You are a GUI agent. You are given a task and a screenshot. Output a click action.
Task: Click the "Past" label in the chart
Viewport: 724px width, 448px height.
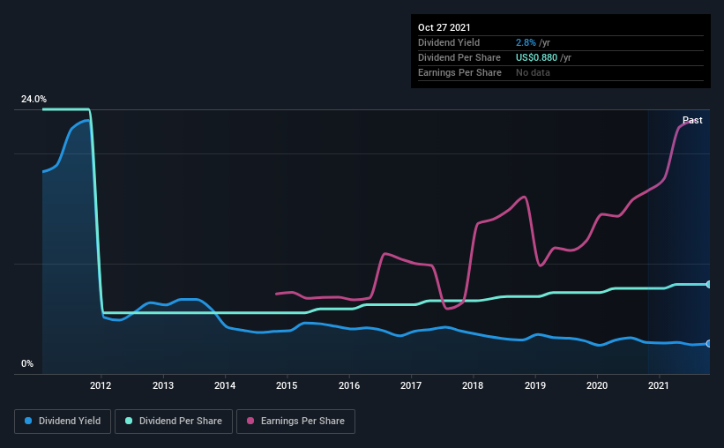tap(692, 120)
